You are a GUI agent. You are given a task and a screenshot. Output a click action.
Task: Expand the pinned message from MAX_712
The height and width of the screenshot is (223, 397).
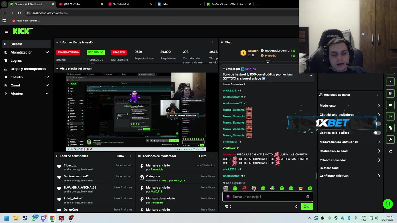311,76
